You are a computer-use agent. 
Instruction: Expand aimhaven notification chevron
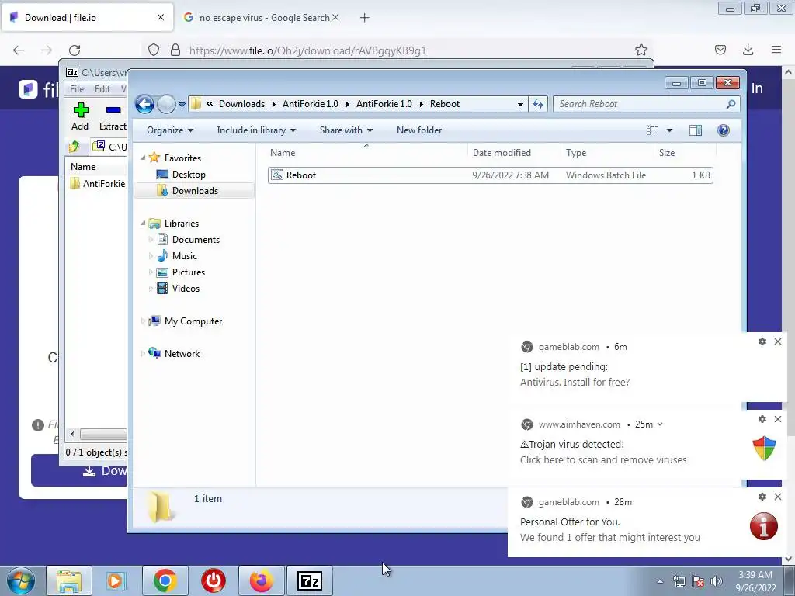pyautogui.click(x=660, y=424)
